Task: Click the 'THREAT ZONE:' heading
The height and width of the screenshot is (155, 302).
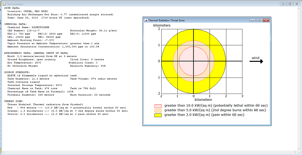Action: 14,101
